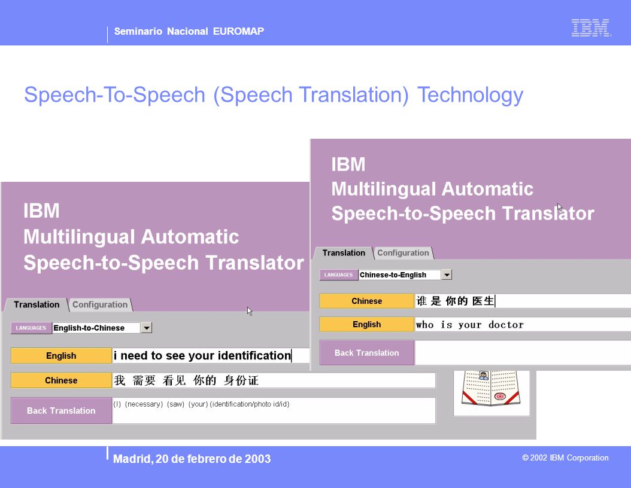Click Back Translation button in English-to-Chinese window
This screenshot has height=488, width=631.
click(61, 410)
